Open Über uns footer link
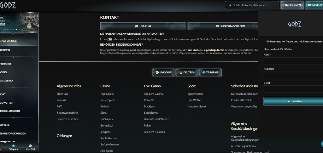The width and height of the screenshot is (323, 153). (x=62, y=94)
